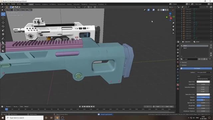Open the Object Data properties tab
The image size is (213, 120).
click(178, 82)
